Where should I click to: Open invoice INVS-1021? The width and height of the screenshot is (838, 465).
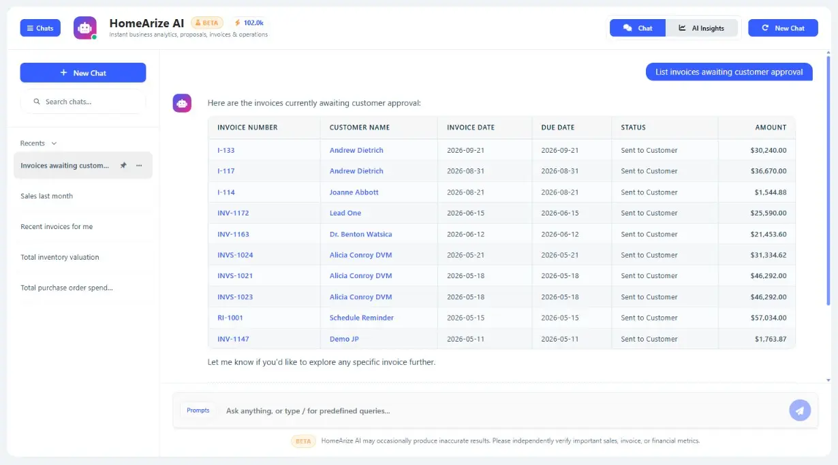235,276
